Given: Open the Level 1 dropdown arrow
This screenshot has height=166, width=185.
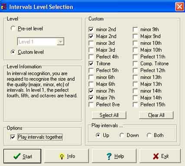Looking at the screenshot, I should pos(61,42).
